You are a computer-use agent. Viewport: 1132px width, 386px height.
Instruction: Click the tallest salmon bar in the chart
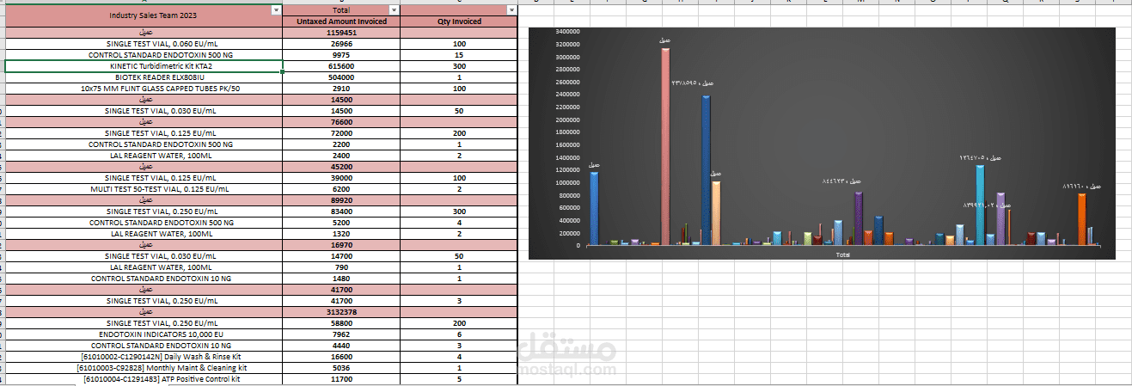(x=665, y=146)
